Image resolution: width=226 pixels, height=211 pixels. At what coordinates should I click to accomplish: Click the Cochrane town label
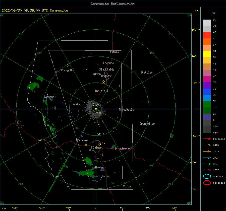pos(82,140)
